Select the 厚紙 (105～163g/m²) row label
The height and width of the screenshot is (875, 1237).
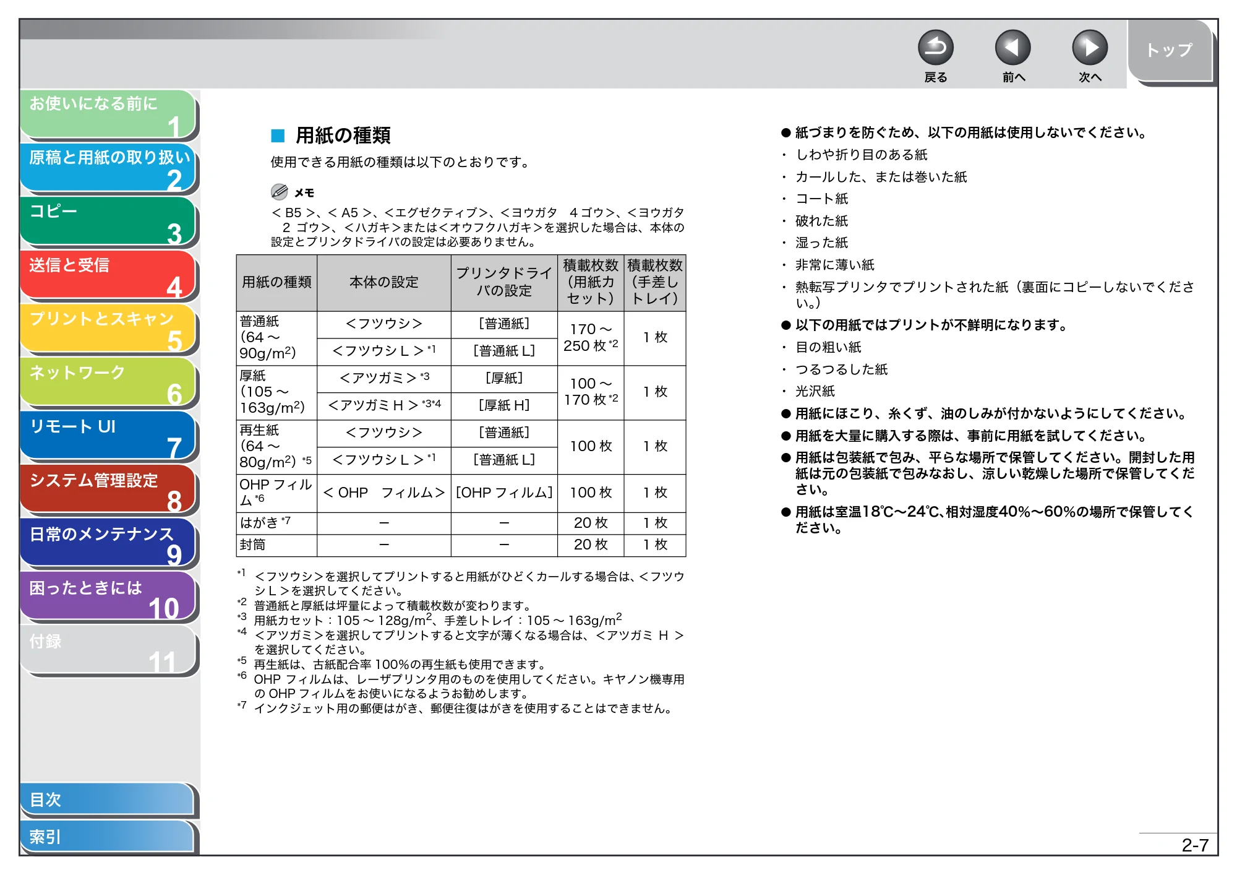(276, 392)
